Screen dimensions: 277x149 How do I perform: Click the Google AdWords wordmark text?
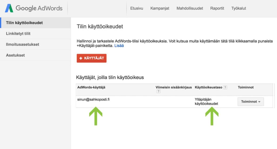[x=39, y=8]
